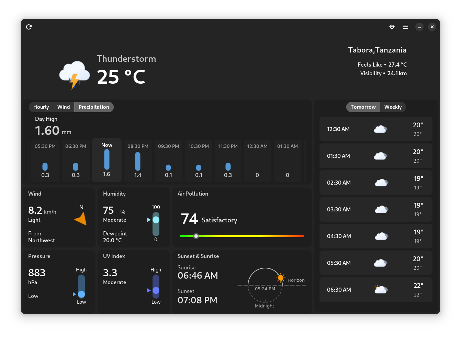Select the 10:30 PM precipitation card
The width and height of the screenshot is (461, 337).
pyautogui.click(x=199, y=160)
